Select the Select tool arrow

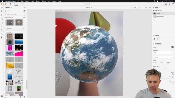[x=2, y=11]
